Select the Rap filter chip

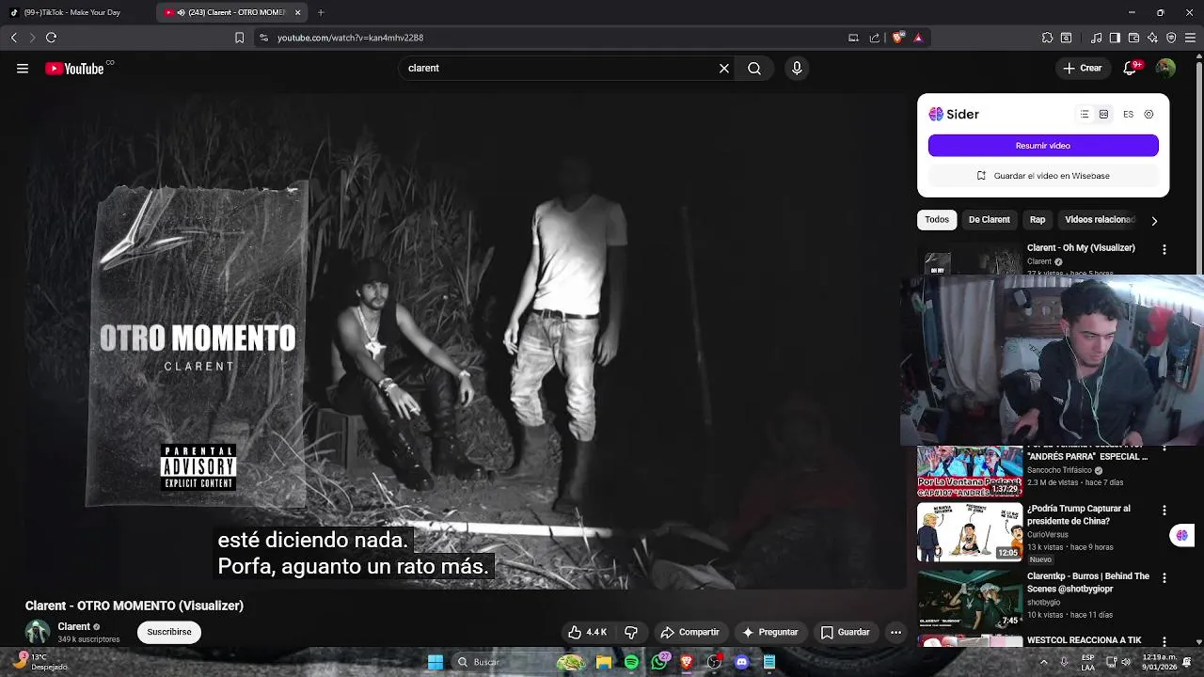[x=1038, y=219]
